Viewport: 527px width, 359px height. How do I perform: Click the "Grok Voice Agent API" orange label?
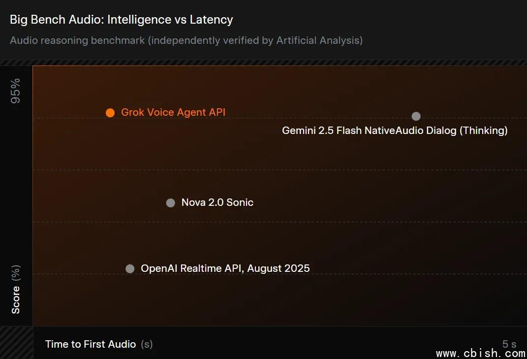click(173, 112)
